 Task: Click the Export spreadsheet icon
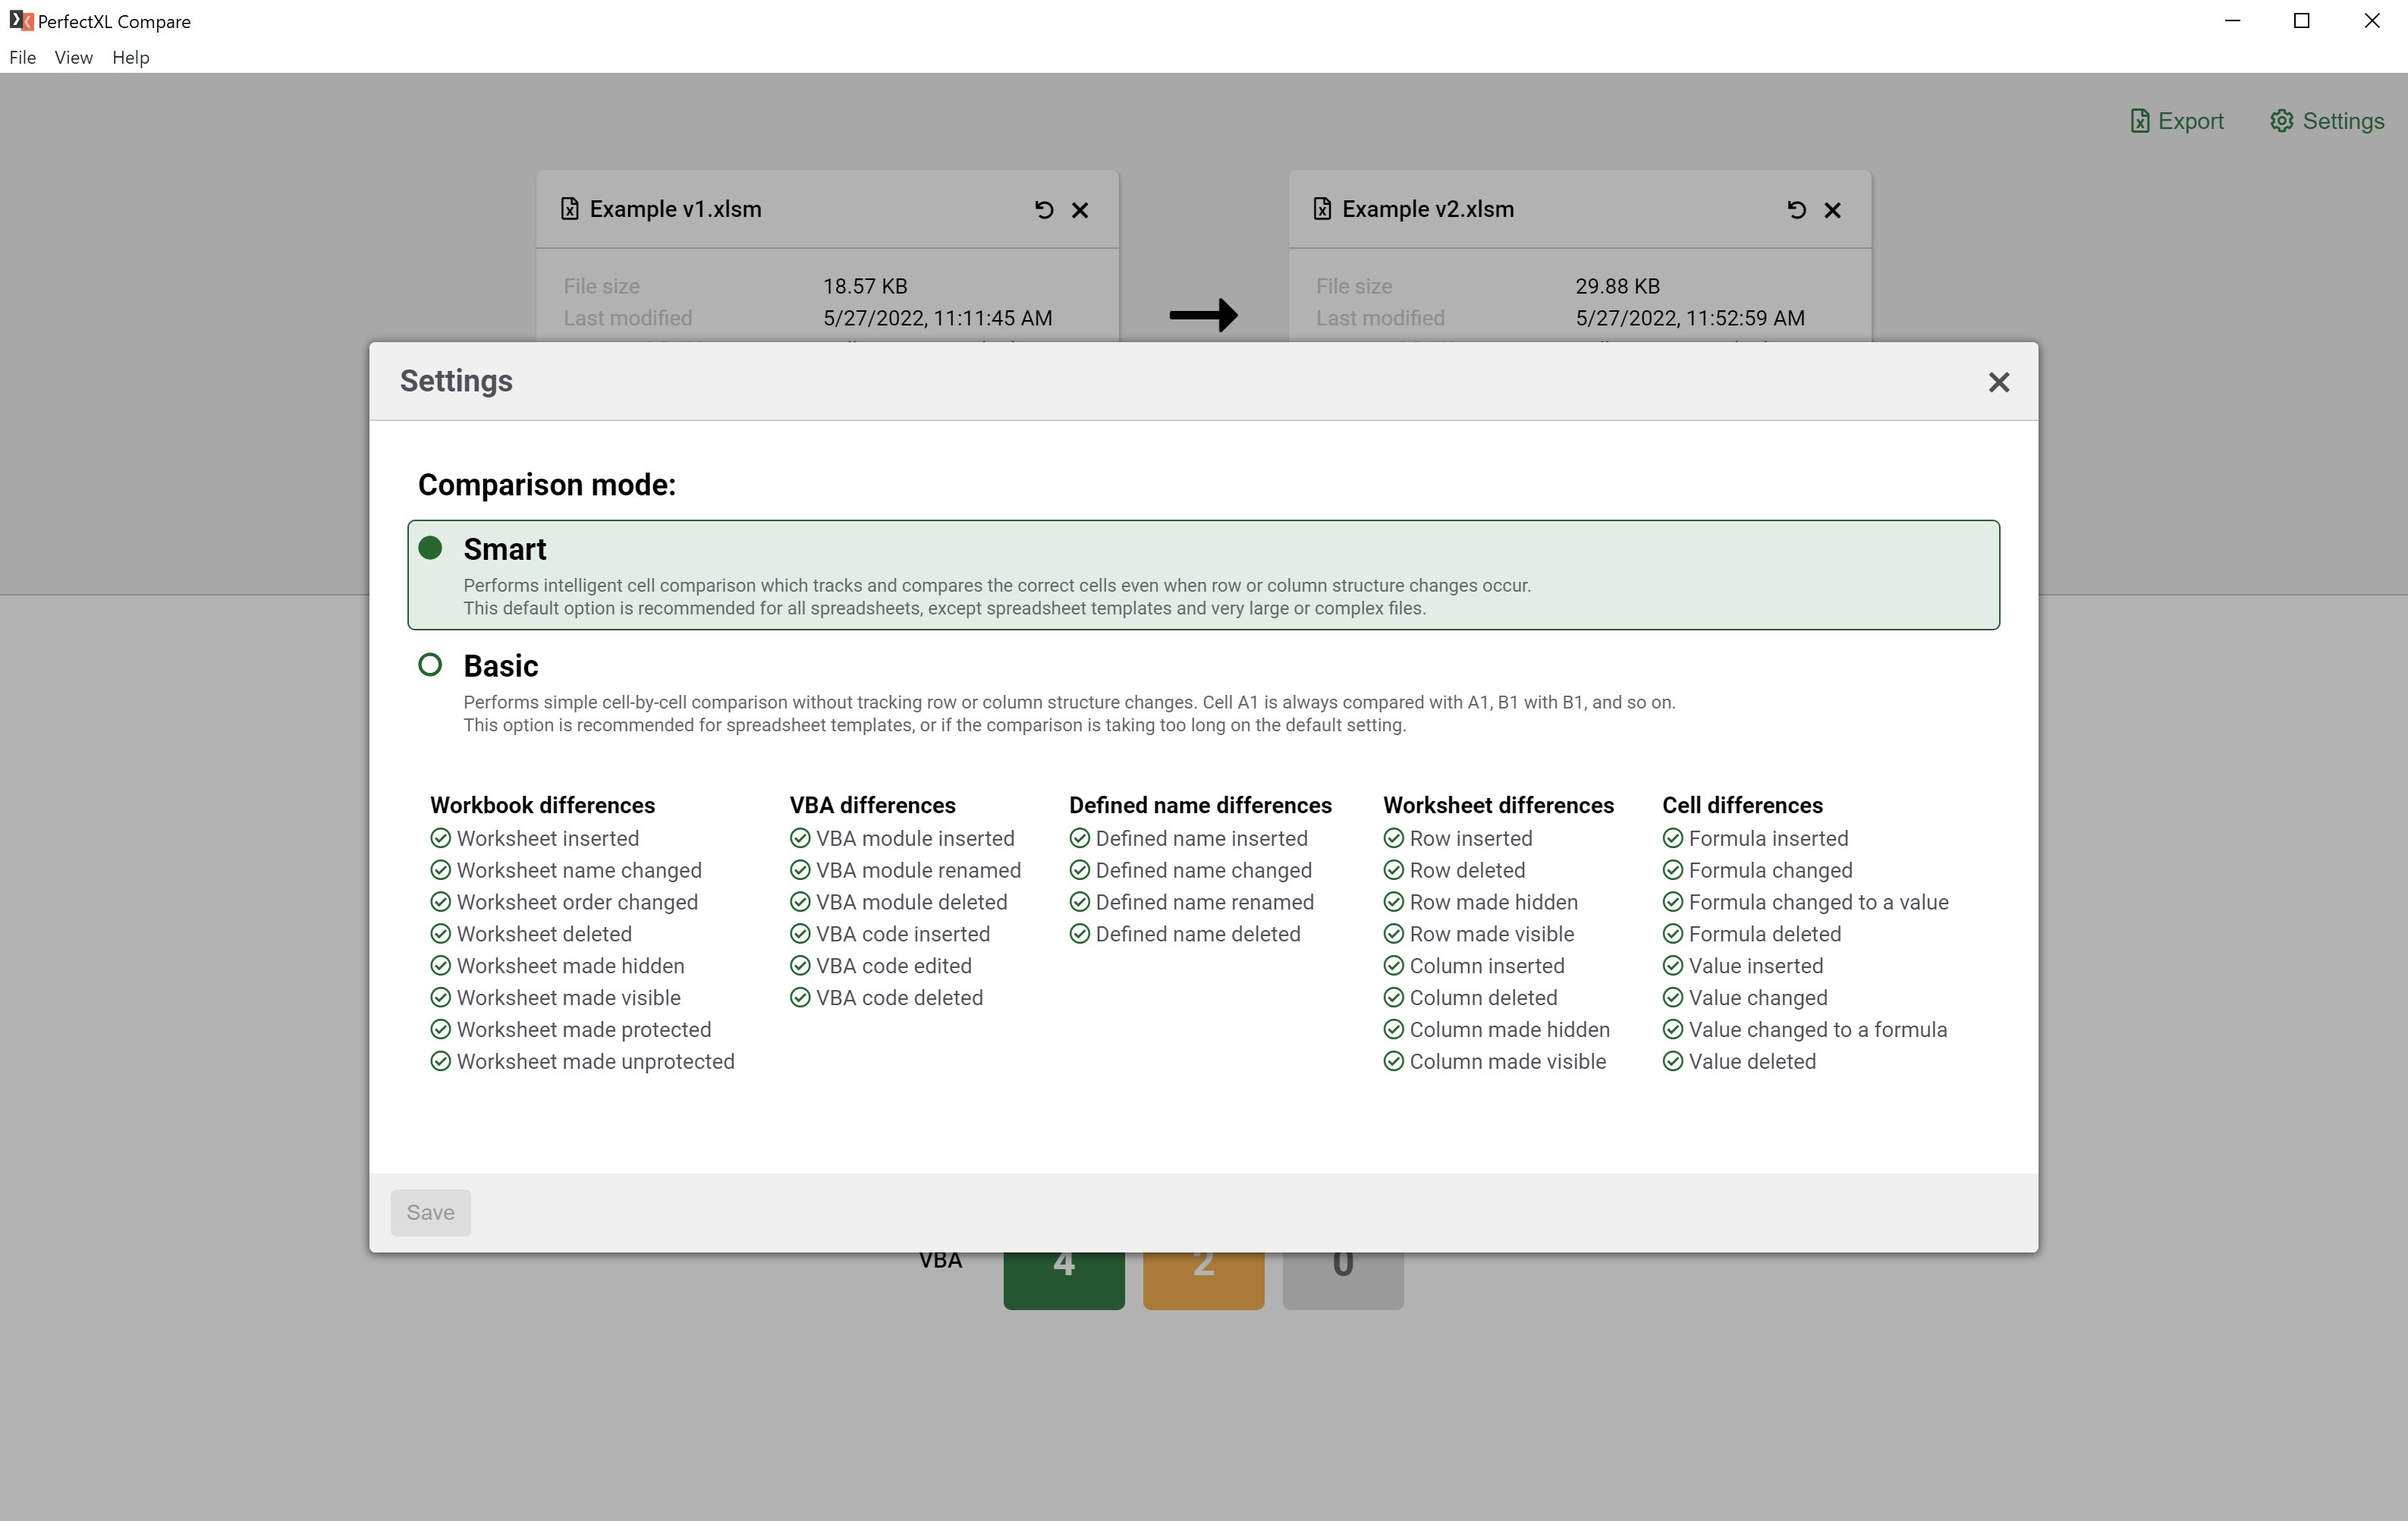2139,121
